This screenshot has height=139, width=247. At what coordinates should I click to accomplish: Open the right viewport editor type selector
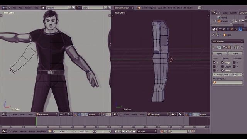click(116, 114)
